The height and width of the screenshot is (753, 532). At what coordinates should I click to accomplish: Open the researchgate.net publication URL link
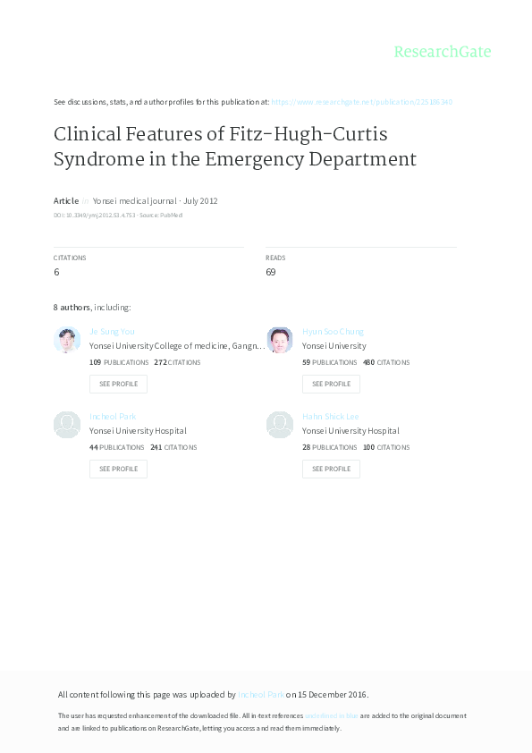coord(361,102)
